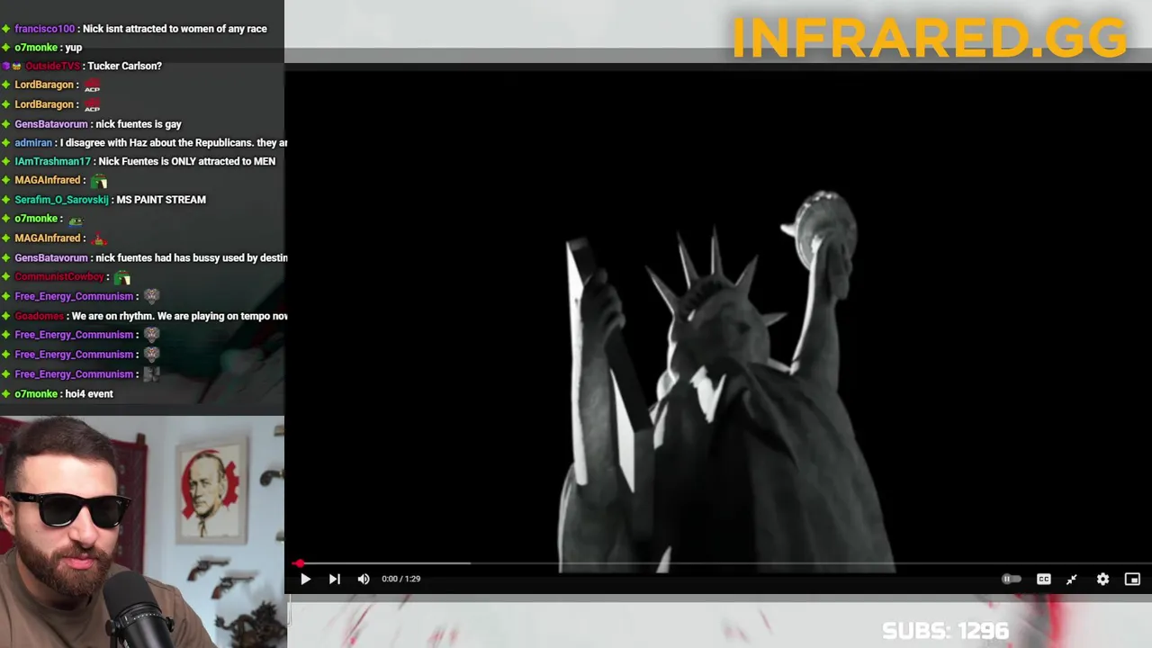The width and height of the screenshot is (1152, 648).
Task: Click username francisco100 in chat
Action: 45,29
